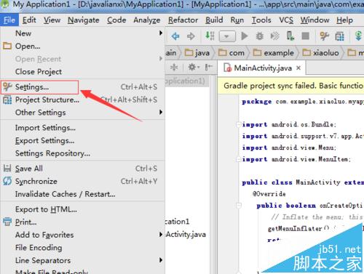Click the folder icon beside Open...
This screenshot has height=274, width=364.
click(x=7, y=46)
